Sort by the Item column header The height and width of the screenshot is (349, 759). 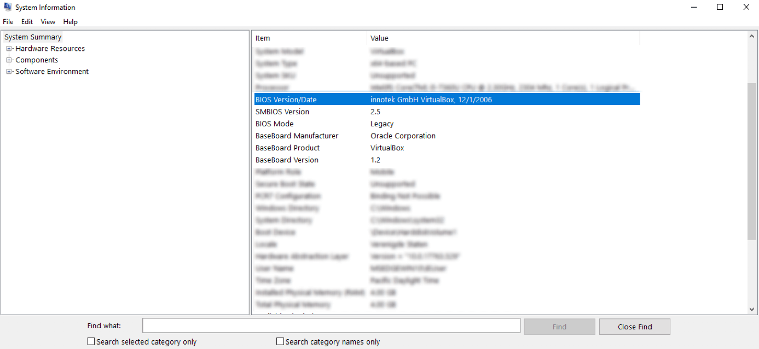coord(309,38)
